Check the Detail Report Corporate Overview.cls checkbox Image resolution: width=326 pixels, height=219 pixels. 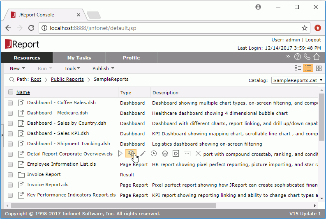click(10, 154)
